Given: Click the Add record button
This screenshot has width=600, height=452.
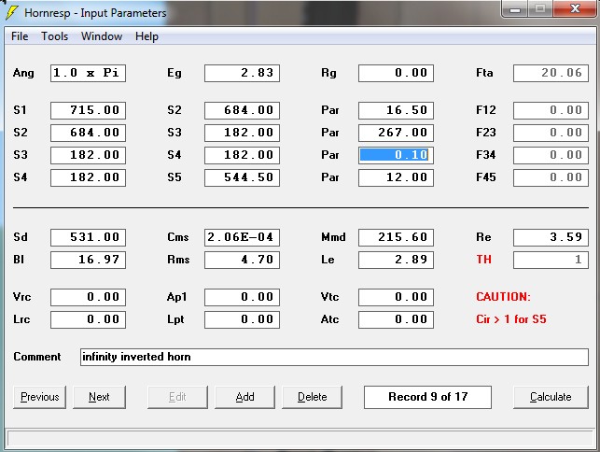Looking at the screenshot, I should pyautogui.click(x=244, y=397).
